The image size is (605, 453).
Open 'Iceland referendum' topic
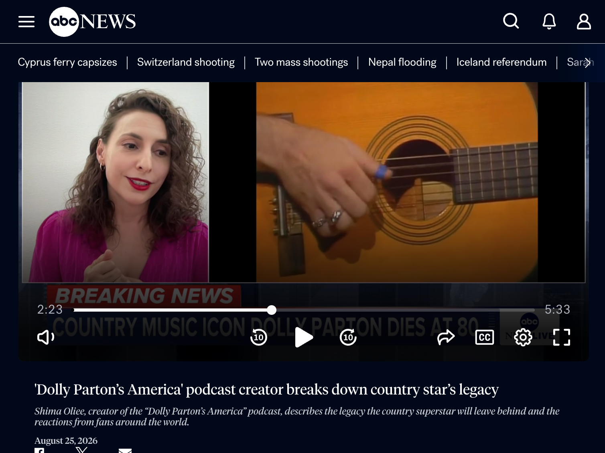tap(501, 62)
